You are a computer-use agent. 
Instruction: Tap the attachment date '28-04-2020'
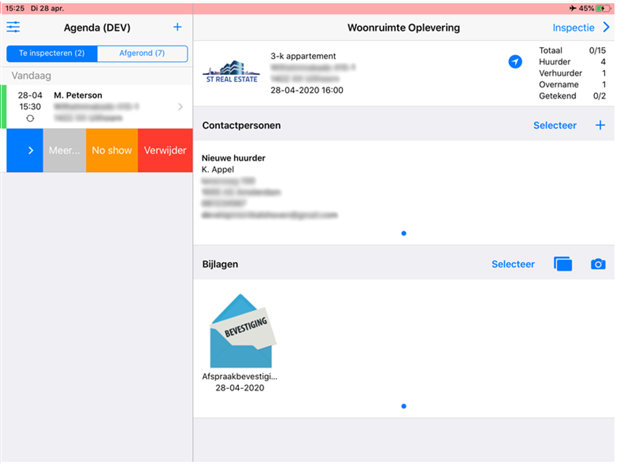point(239,388)
